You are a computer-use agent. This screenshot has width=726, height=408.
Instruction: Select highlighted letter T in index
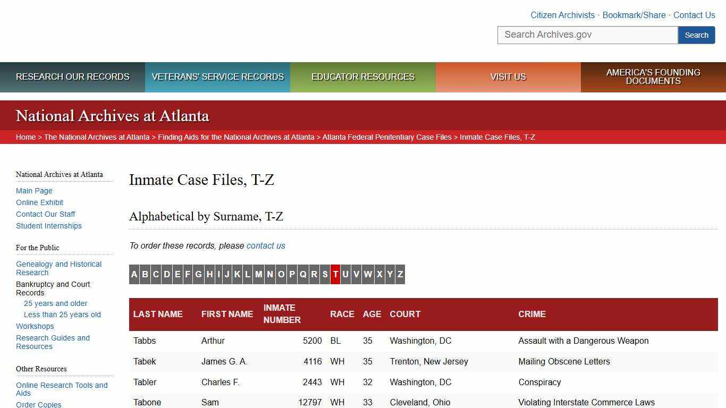pos(335,274)
